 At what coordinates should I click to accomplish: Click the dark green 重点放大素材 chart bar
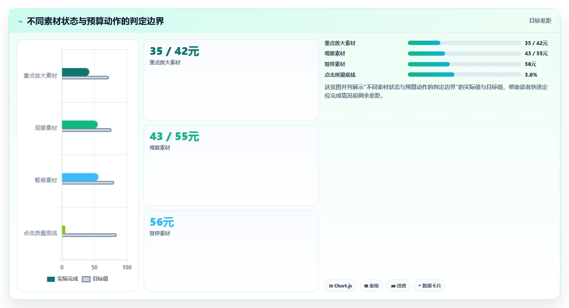point(75,72)
